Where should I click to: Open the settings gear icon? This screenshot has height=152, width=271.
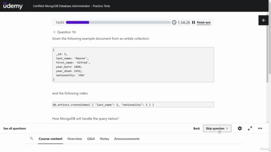[240, 128]
